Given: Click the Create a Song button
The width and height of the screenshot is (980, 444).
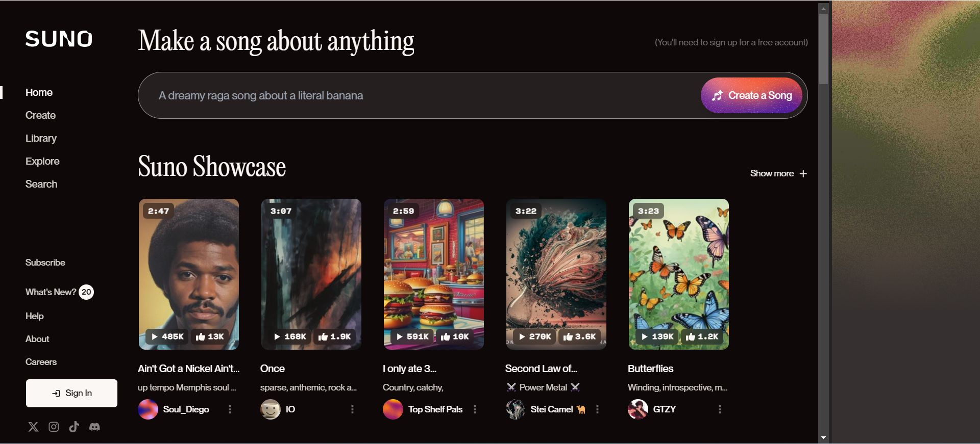Looking at the screenshot, I should (751, 95).
